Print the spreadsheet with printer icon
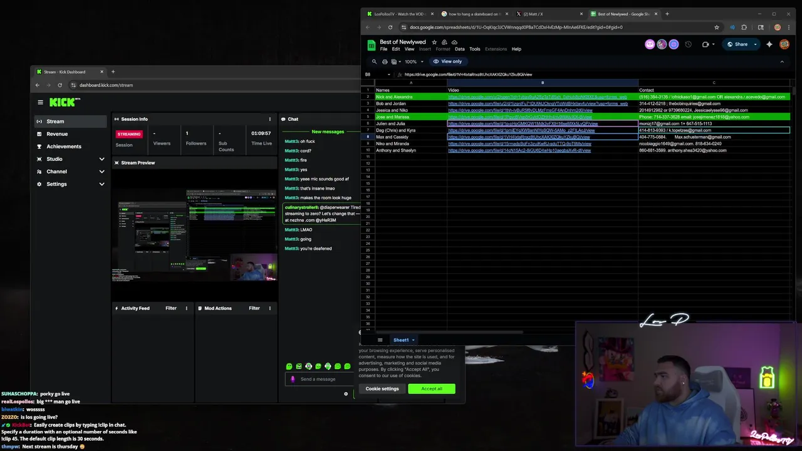This screenshot has height=451, width=802. tap(384, 61)
